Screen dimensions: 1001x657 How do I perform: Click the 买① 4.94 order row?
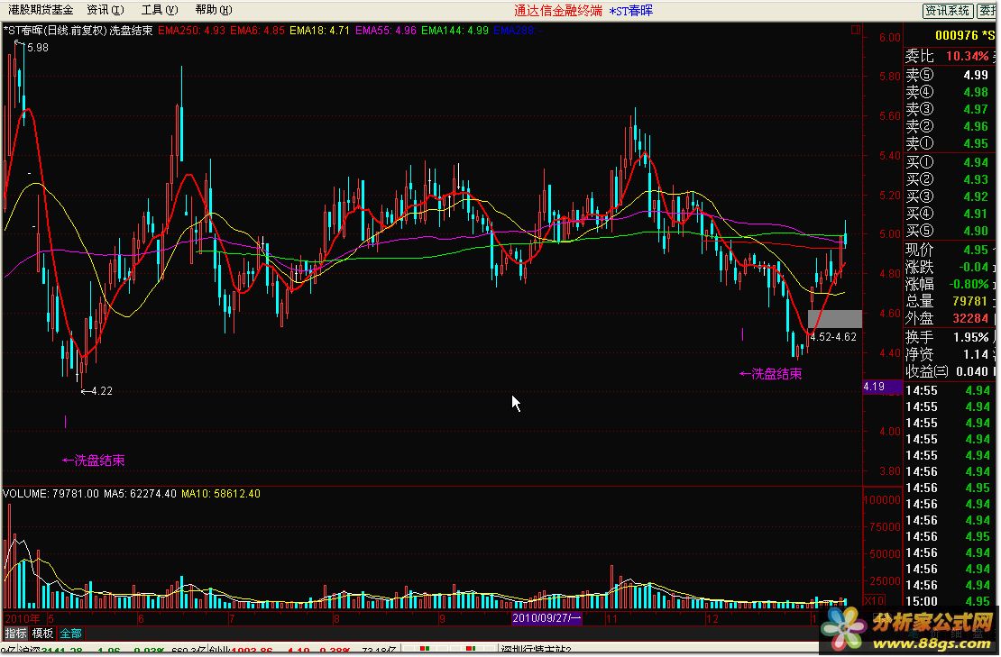[x=950, y=162]
